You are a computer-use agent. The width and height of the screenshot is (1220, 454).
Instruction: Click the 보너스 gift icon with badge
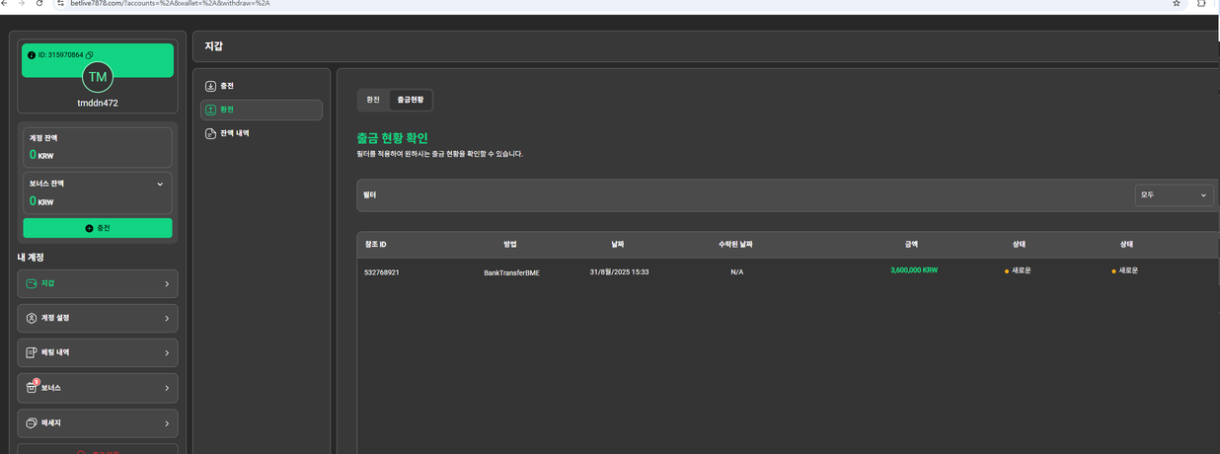pyautogui.click(x=32, y=387)
